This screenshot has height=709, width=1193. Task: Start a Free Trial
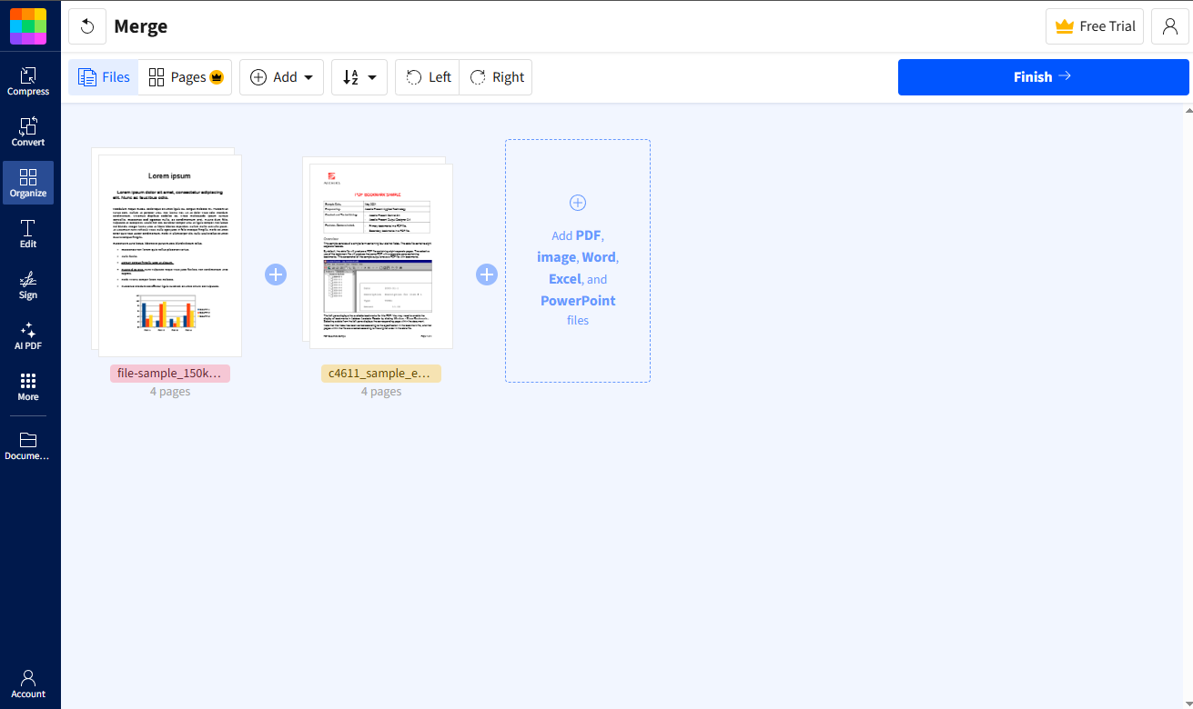1095,25
